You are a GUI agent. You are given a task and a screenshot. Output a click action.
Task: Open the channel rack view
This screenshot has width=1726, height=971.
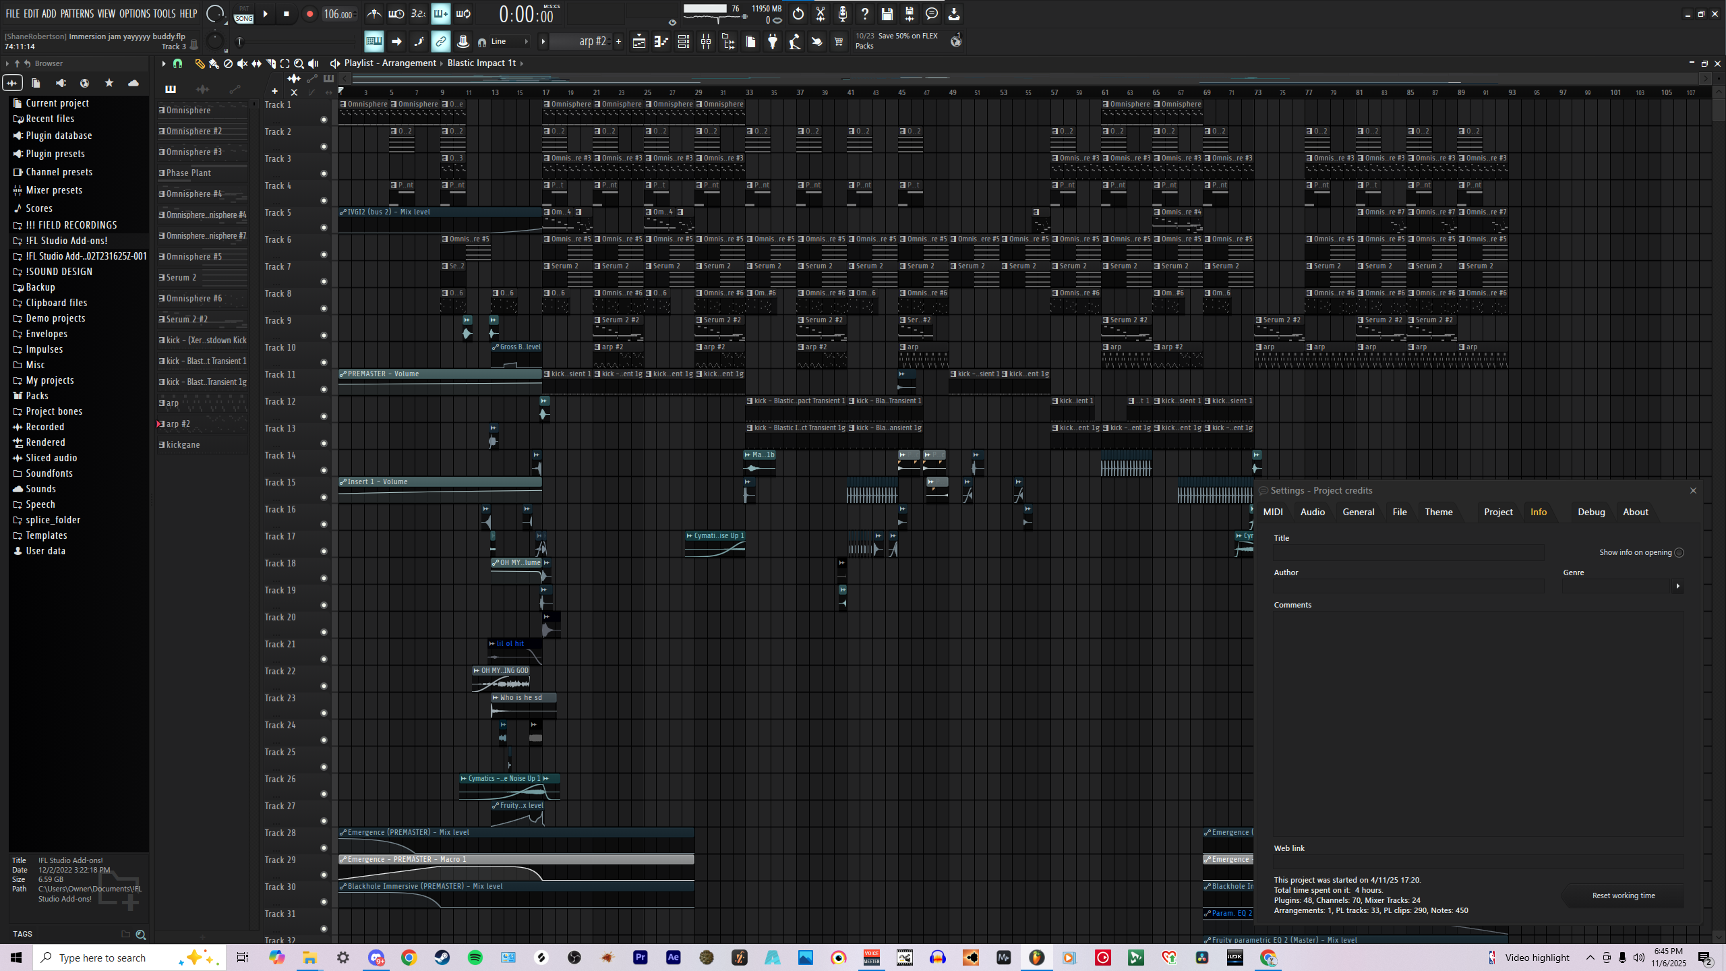point(684,42)
